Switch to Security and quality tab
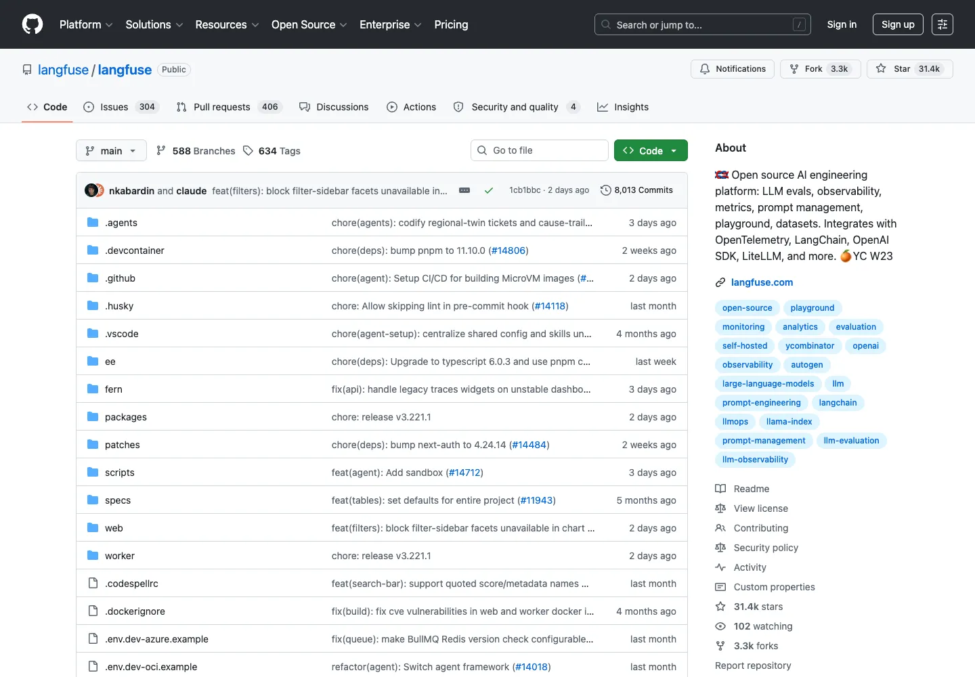 517,107
